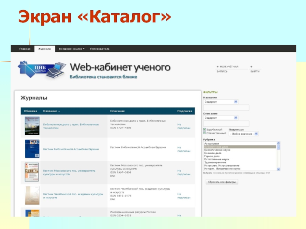This screenshot has height=229, width=306.
Task: Open journal link Библиотечное дело с прил.
Action: click(x=71, y=126)
